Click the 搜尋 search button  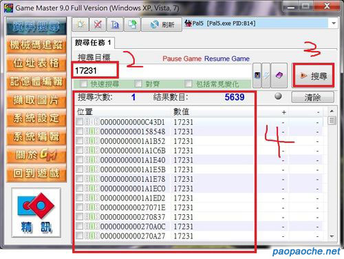(313, 76)
